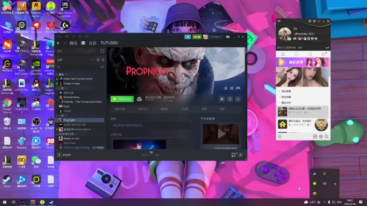Expand 我的频道 section in YY
Image resolution: width=367 pixels, height=206 pixels.
tap(286, 91)
